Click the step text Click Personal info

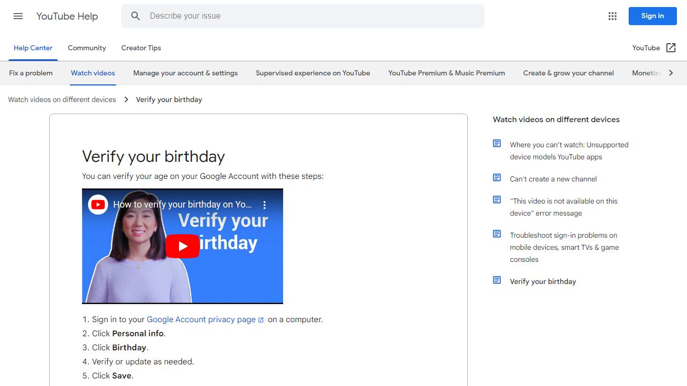pyautogui.click(x=129, y=334)
